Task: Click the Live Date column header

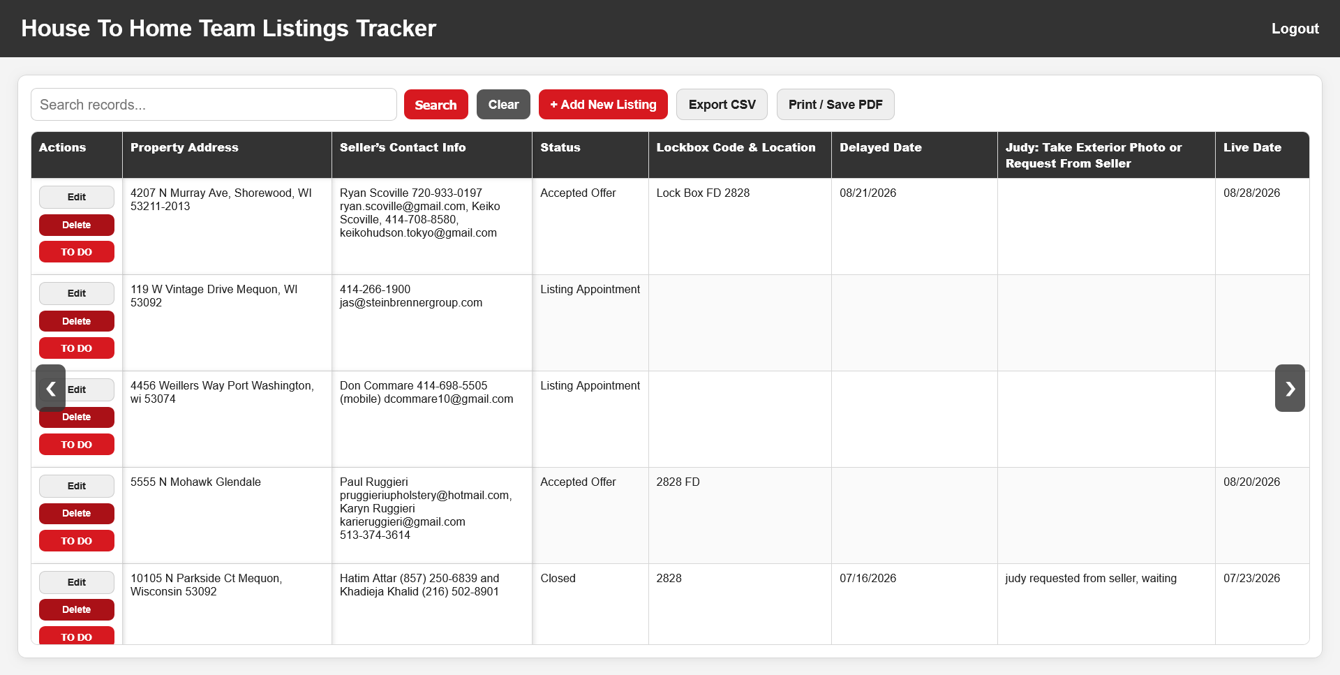Action: click(1262, 155)
